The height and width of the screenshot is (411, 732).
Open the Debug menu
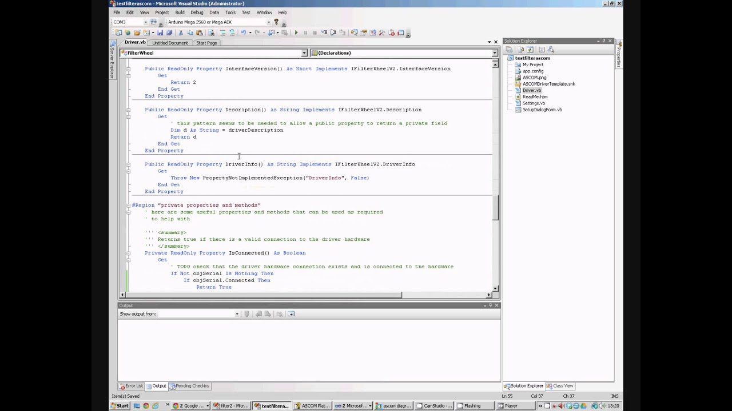(197, 12)
